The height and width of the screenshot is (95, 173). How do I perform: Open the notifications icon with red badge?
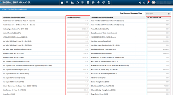(148, 2)
